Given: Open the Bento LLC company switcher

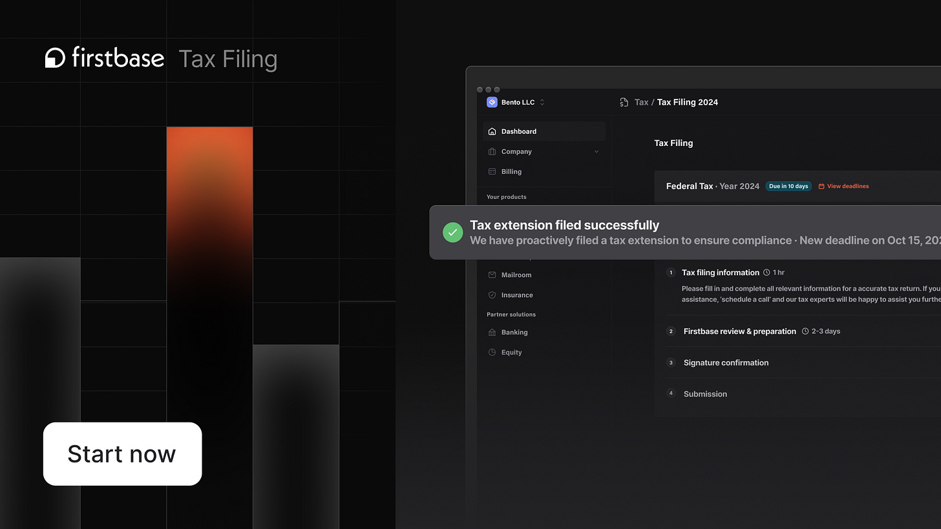Looking at the screenshot, I should [517, 102].
